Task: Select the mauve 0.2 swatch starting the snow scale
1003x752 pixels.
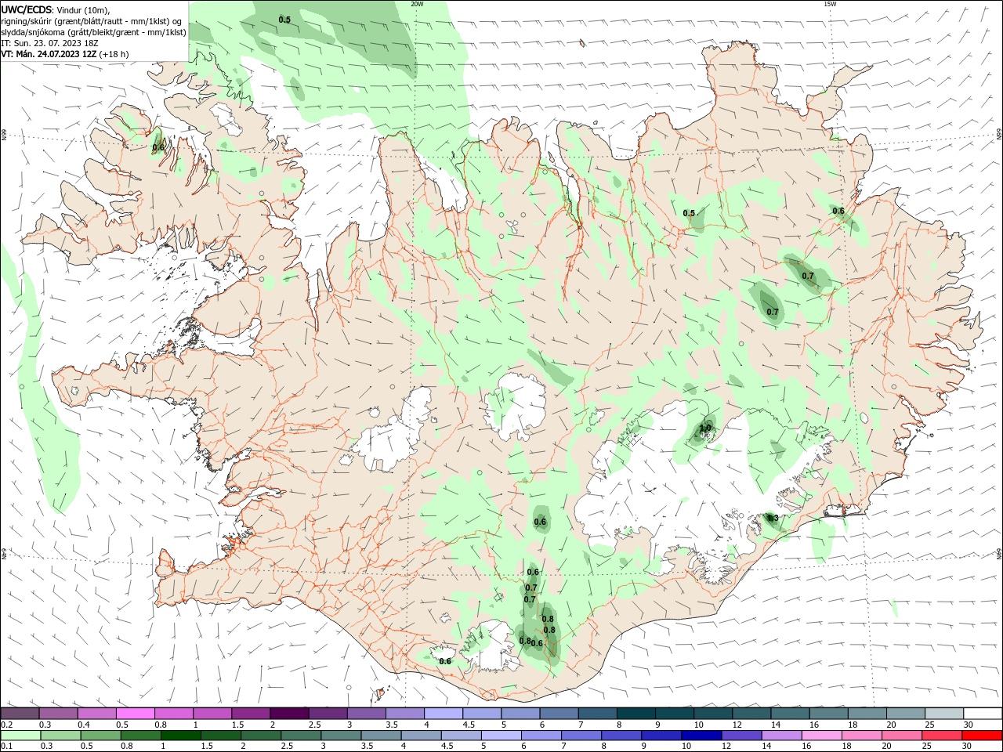Action: [x=20, y=713]
